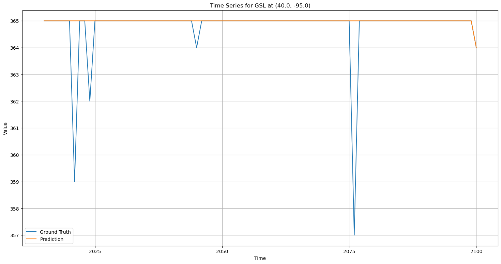Click the blue dip bottoming at 359

(75, 181)
